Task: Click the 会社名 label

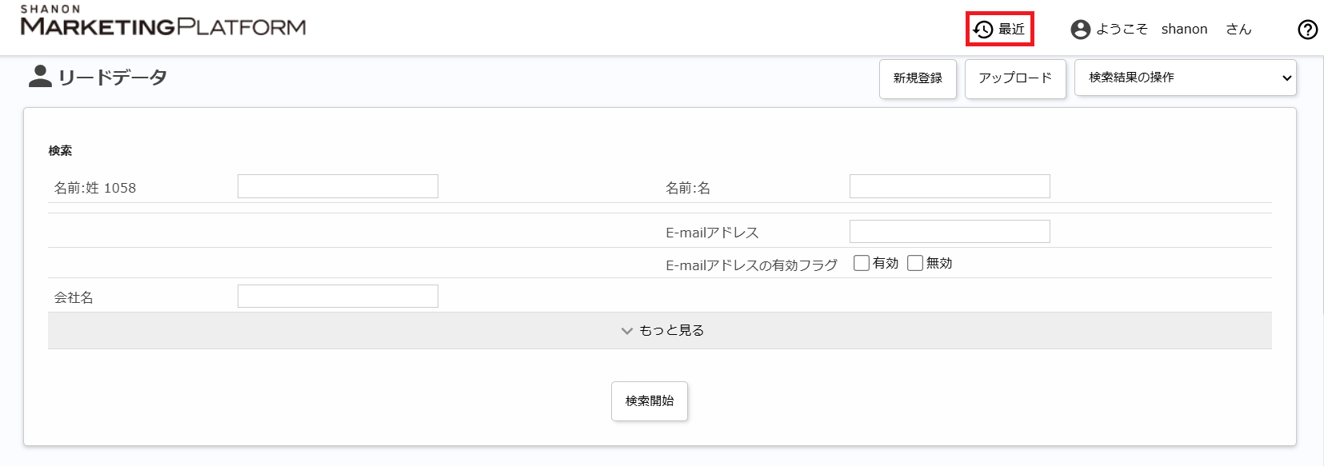Action: pyautogui.click(x=74, y=297)
